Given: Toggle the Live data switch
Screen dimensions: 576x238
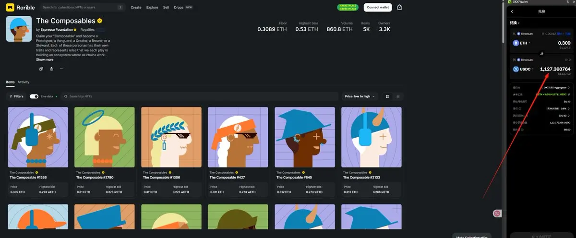Looking at the screenshot, I should coord(34,96).
